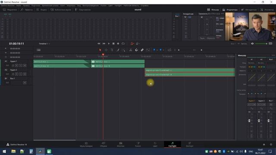The width and height of the screenshot is (276, 155).
Task: Select the mp3 clip on Audio 2 track
Action: click(x=190, y=72)
